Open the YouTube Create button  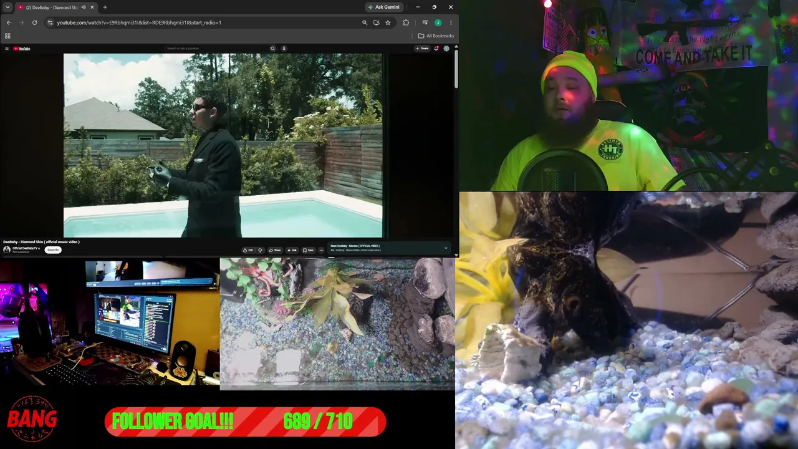423,49
